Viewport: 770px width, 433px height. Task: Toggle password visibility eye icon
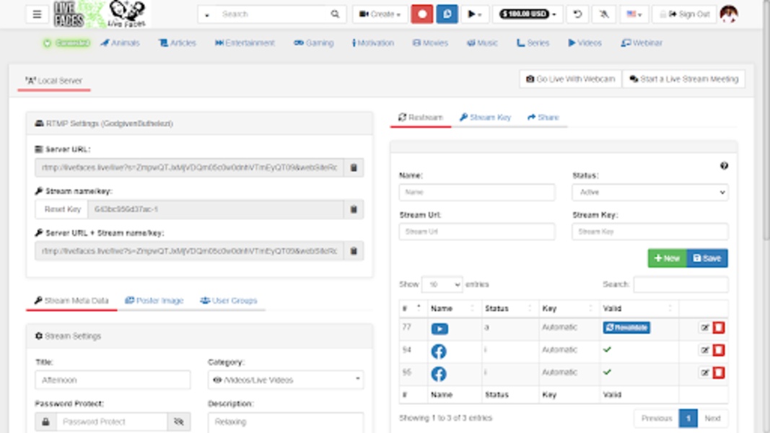[x=179, y=421]
